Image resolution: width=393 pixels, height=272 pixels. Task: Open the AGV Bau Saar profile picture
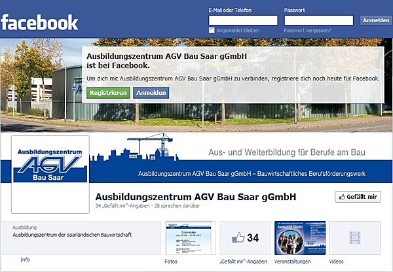tap(50, 175)
